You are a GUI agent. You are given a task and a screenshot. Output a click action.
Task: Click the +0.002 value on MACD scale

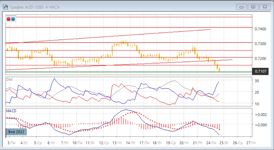[x=260, y=114]
